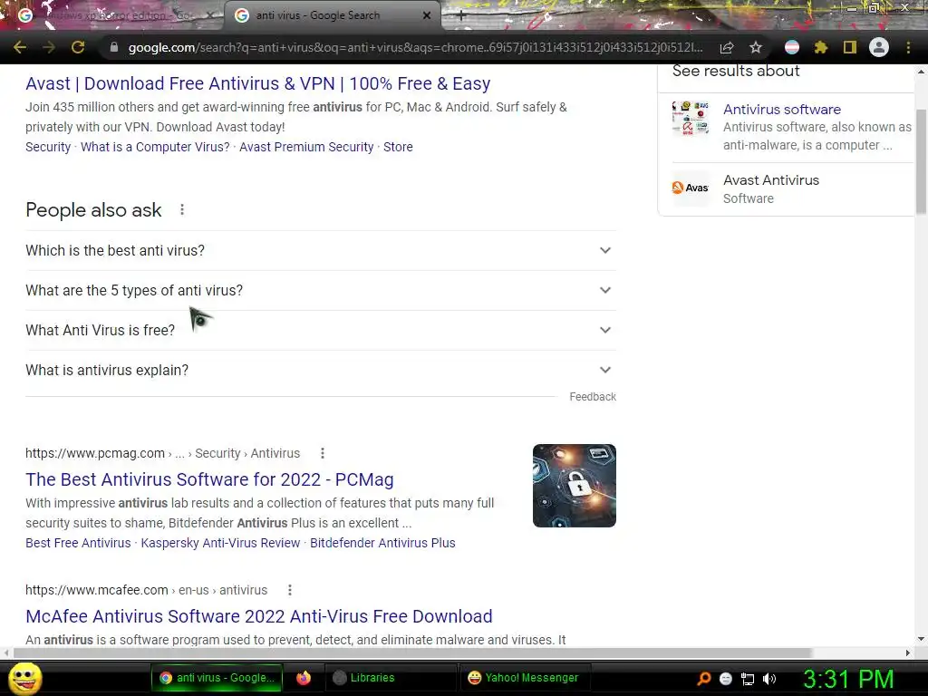
Task: Open Yahoo! Messenger from taskbar
Action: click(x=523, y=678)
